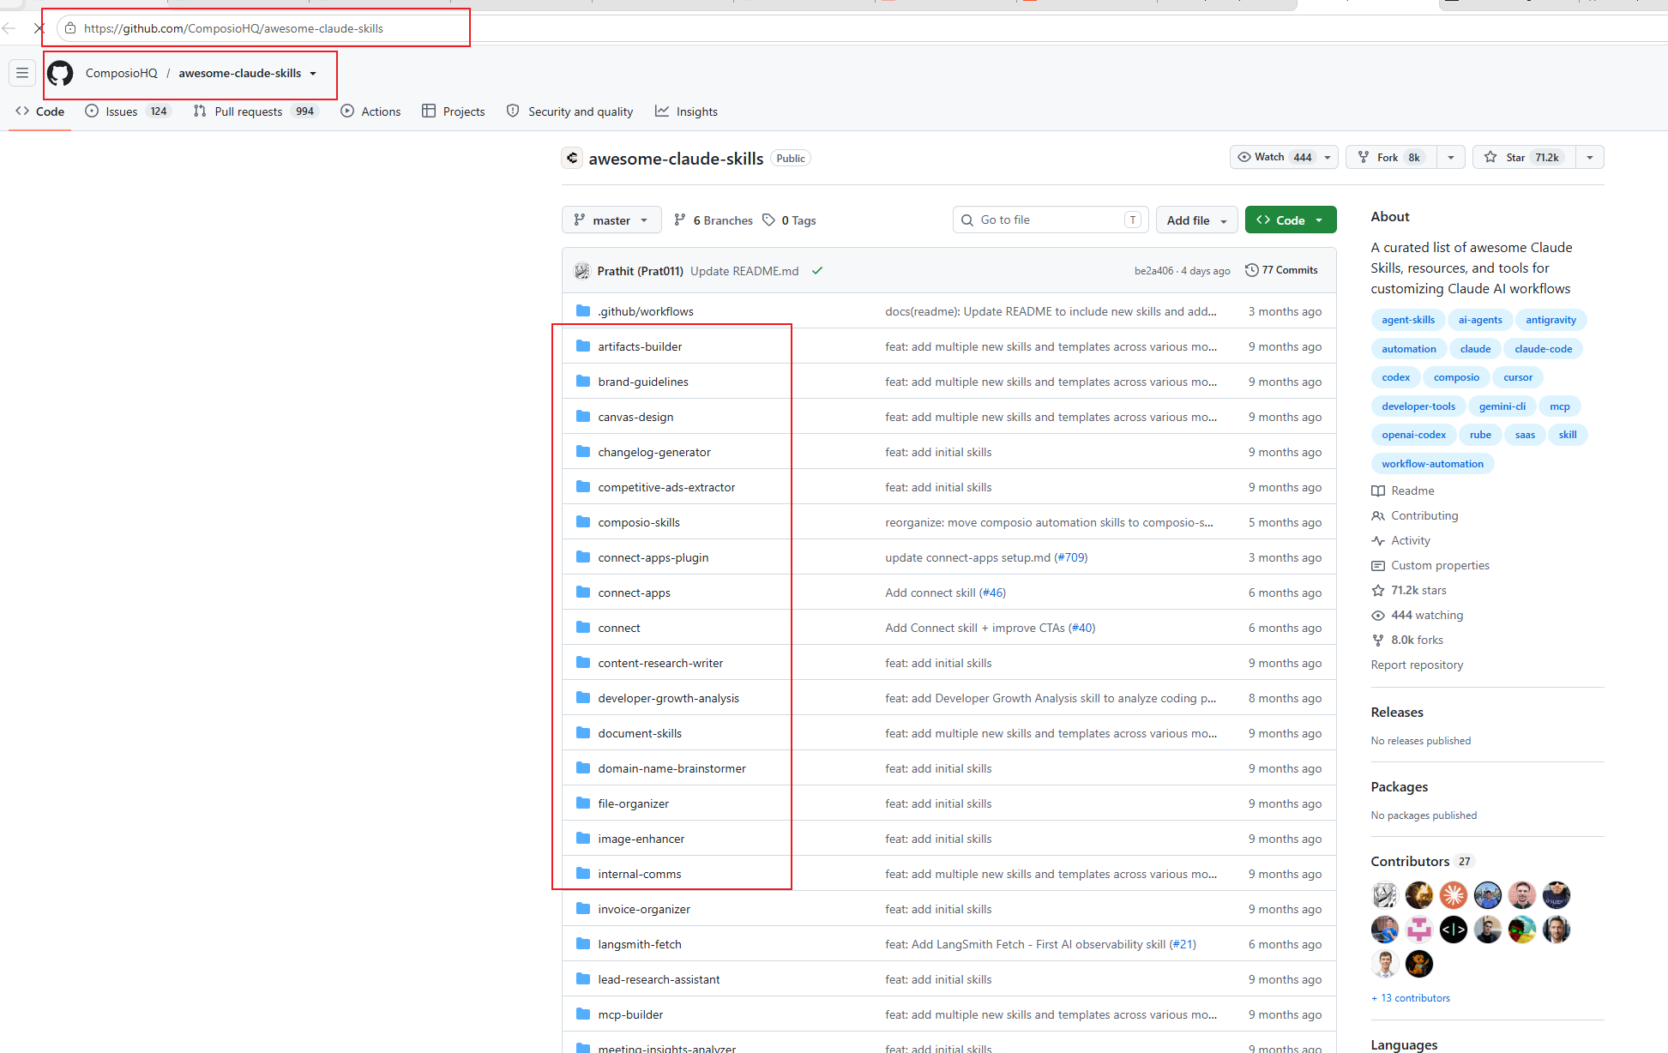The height and width of the screenshot is (1053, 1668).
Task: Open the .github/workflows folder
Action: click(x=646, y=311)
